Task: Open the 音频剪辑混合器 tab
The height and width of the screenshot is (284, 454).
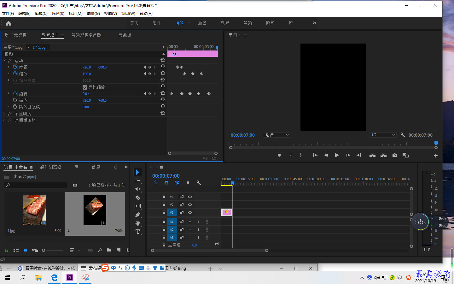Action: 88,35
